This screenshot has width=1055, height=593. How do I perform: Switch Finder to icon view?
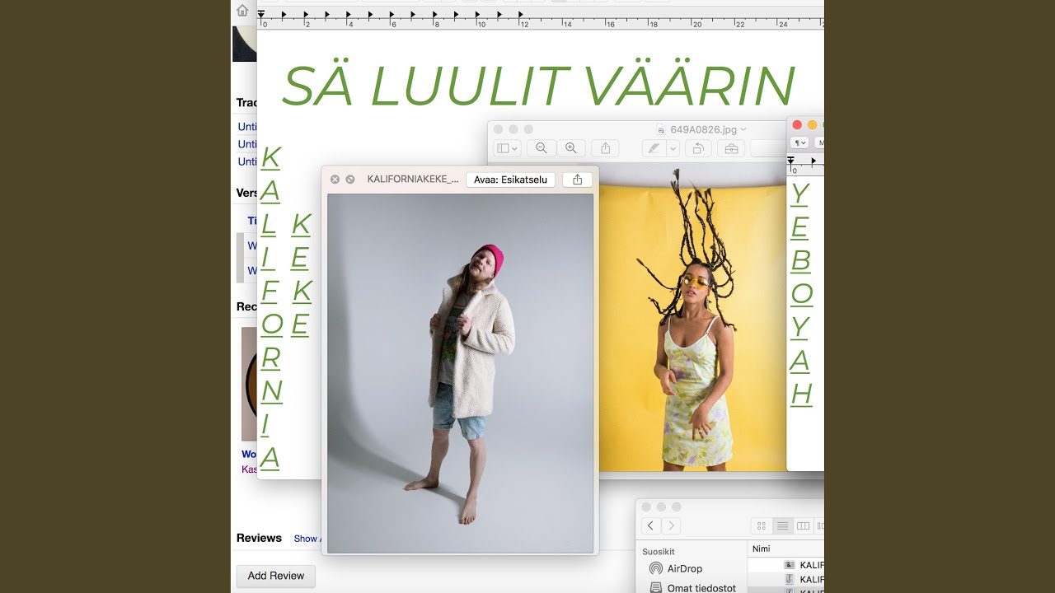pyautogui.click(x=761, y=525)
